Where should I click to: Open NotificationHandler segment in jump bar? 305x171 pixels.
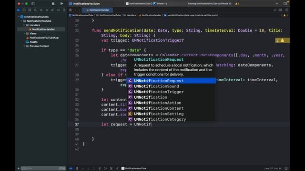click(x=150, y=15)
